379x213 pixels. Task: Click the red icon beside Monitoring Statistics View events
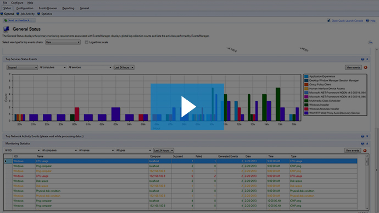[365, 151]
